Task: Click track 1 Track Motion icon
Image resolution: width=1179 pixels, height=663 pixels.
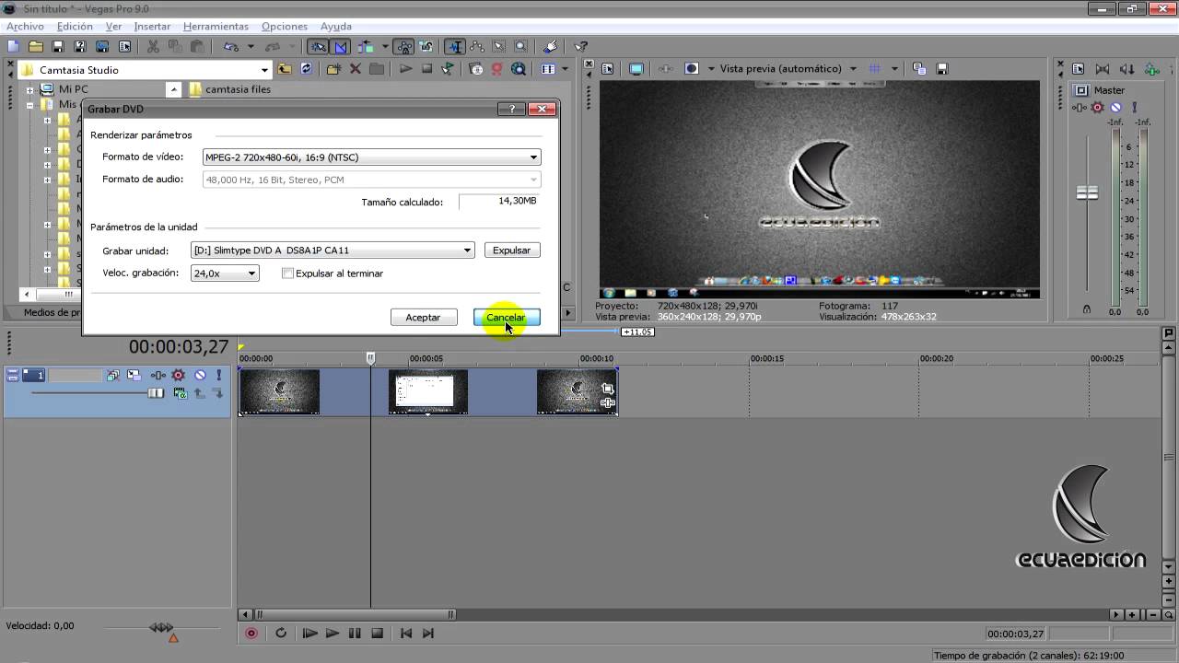Action: 134,375
